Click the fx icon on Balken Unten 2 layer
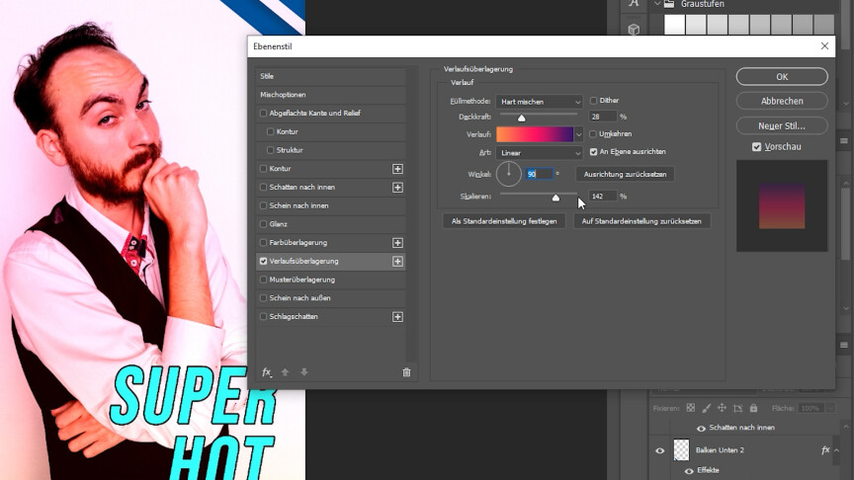The width and height of the screenshot is (854, 480). (825, 450)
